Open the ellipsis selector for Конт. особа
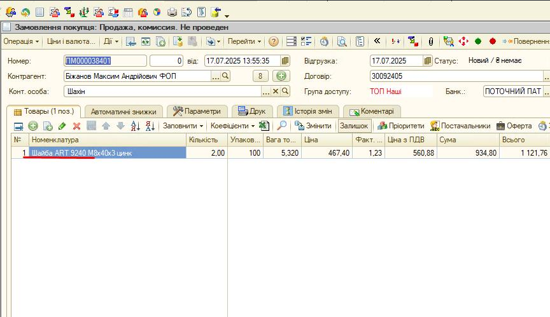Viewport: 550px width, 317px height. 266,91
